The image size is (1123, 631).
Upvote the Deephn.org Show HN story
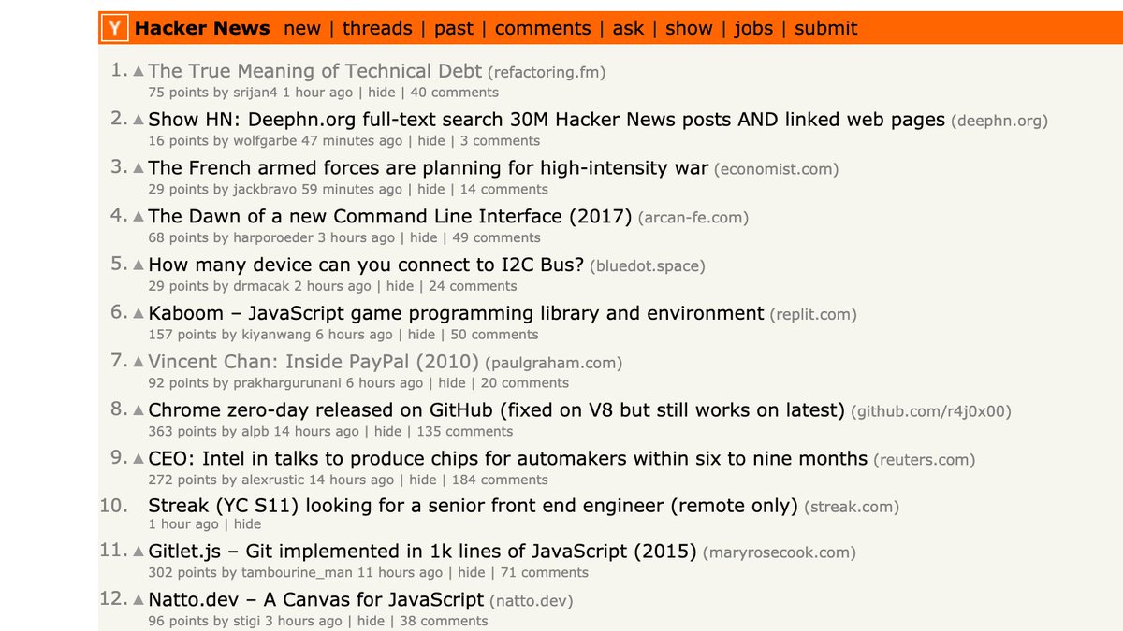(x=139, y=120)
